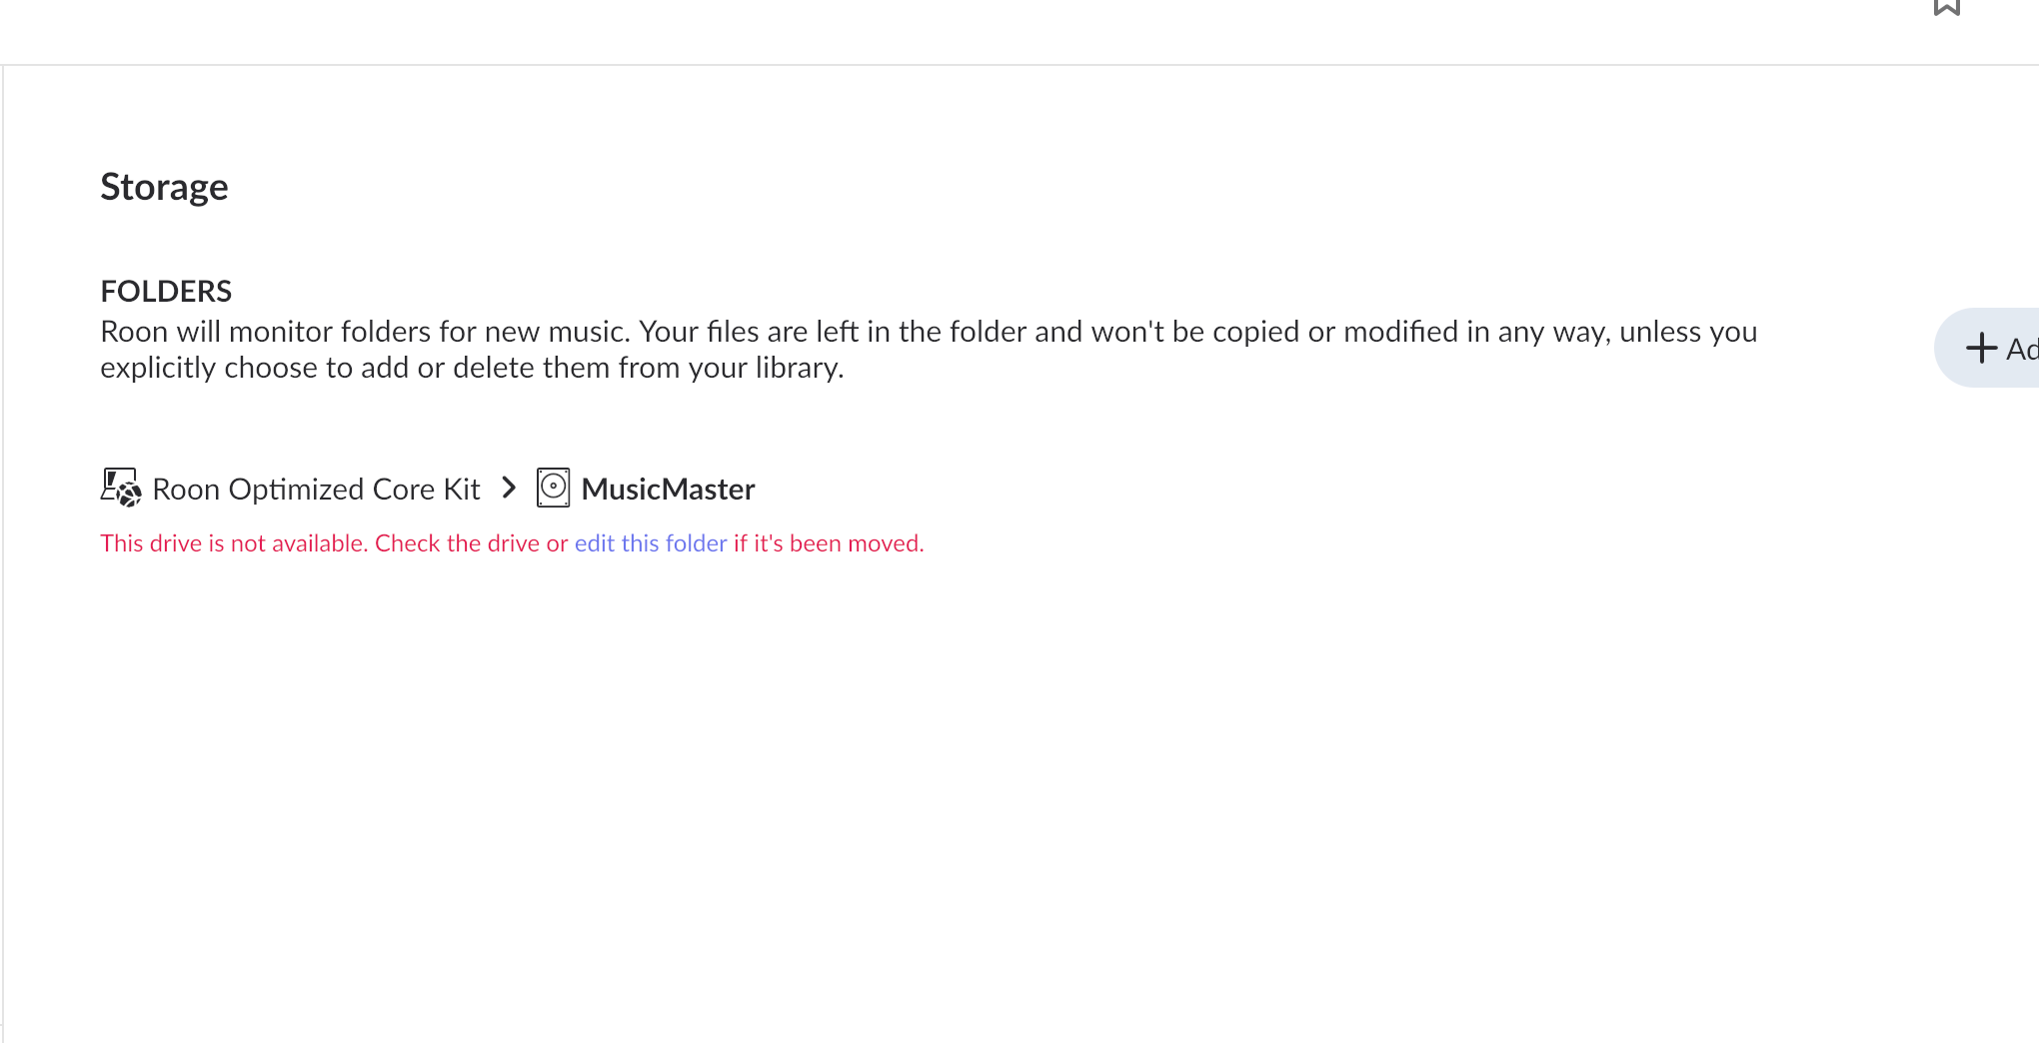Click the "if it's been moved" error text
The width and height of the screenshot is (2039, 1043).
829,543
